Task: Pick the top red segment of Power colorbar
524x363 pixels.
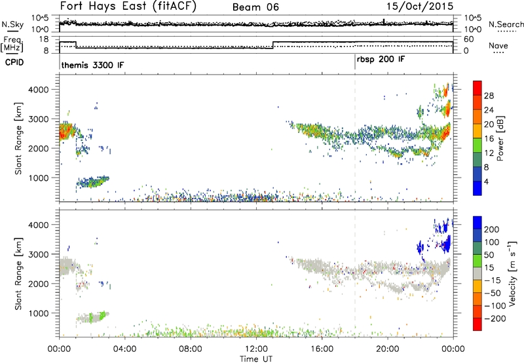Action: (477, 88)
